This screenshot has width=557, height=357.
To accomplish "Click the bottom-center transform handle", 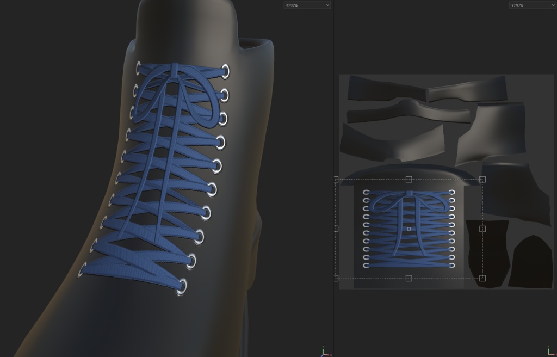I will click(409, 278).
